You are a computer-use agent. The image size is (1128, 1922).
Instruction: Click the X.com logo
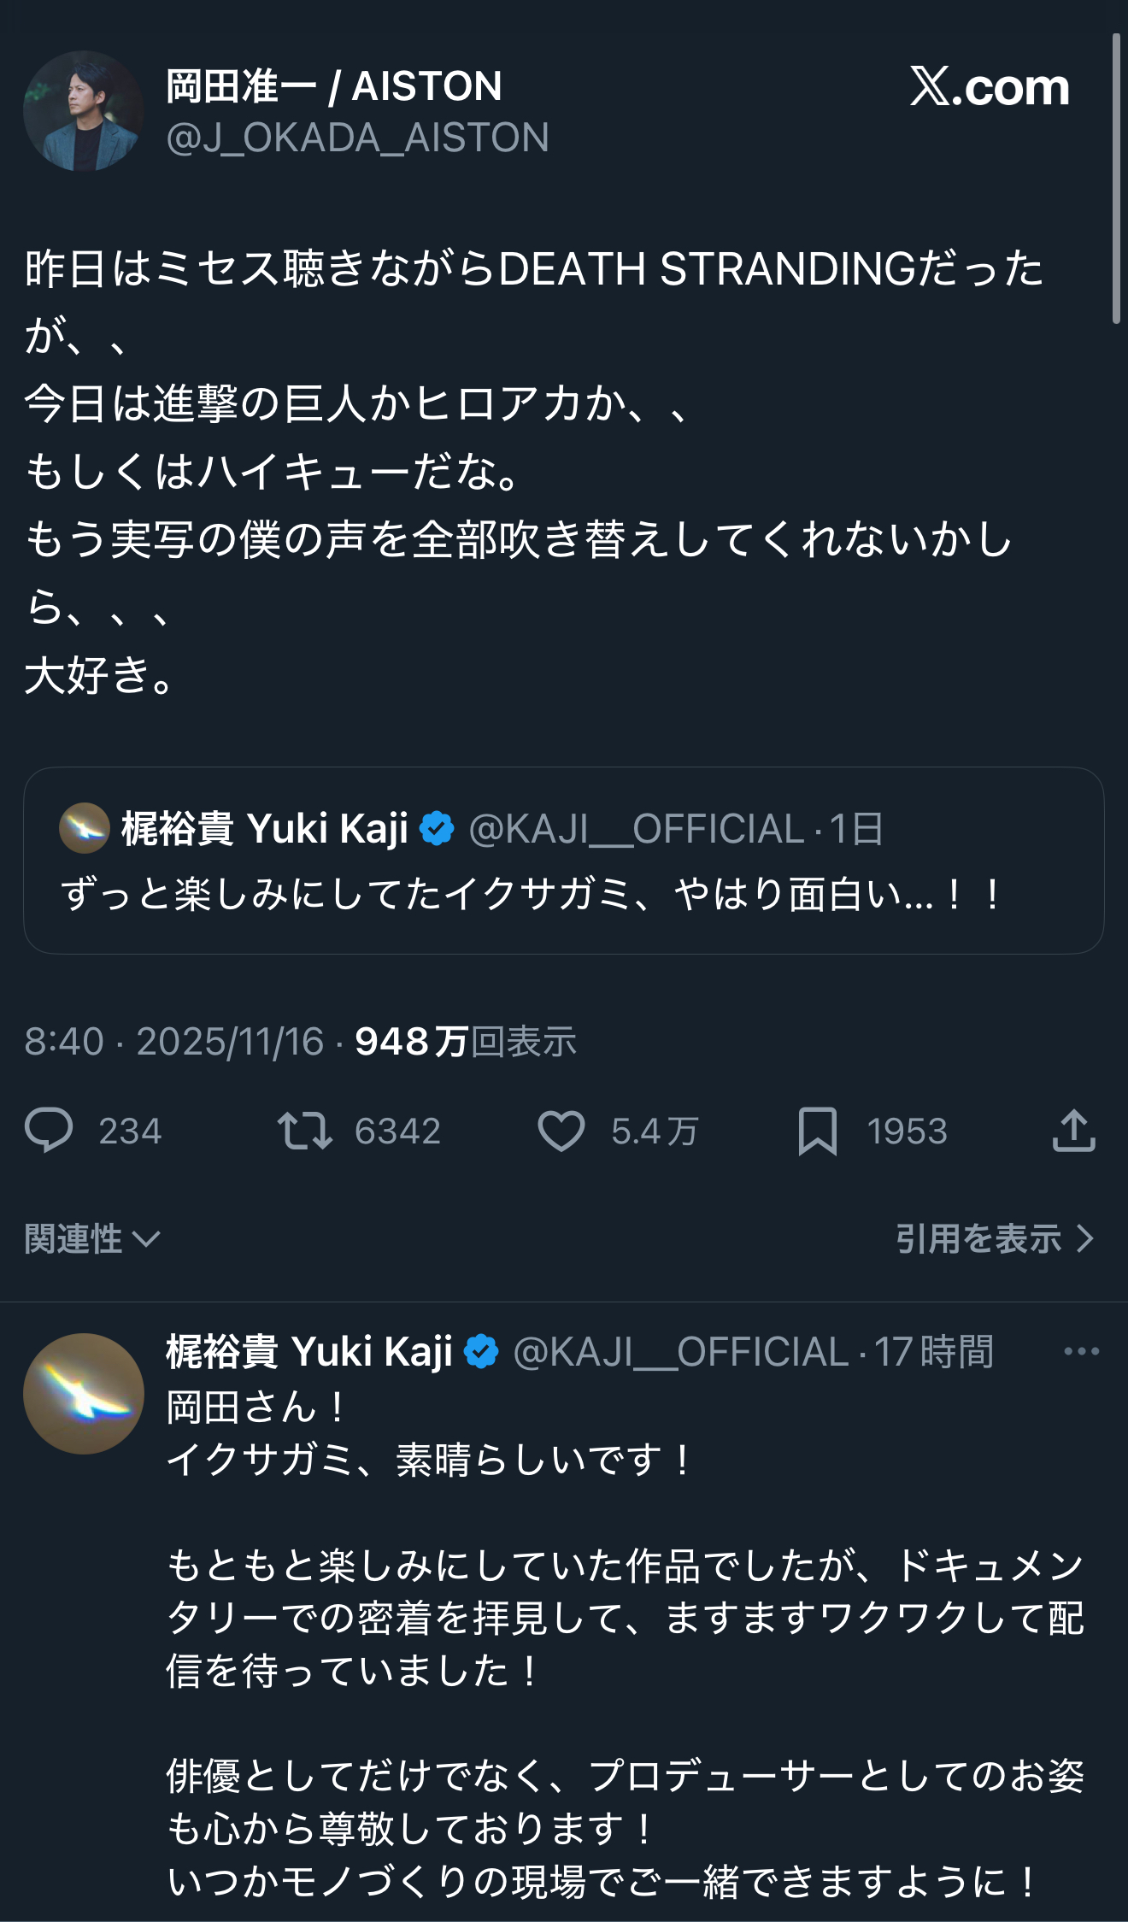pos(989,87)
